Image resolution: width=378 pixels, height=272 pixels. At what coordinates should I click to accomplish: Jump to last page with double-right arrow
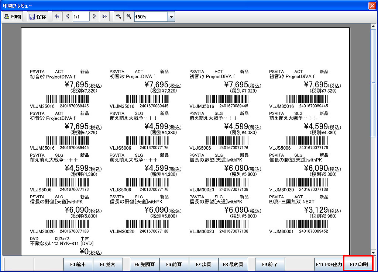tap(104, 17)
